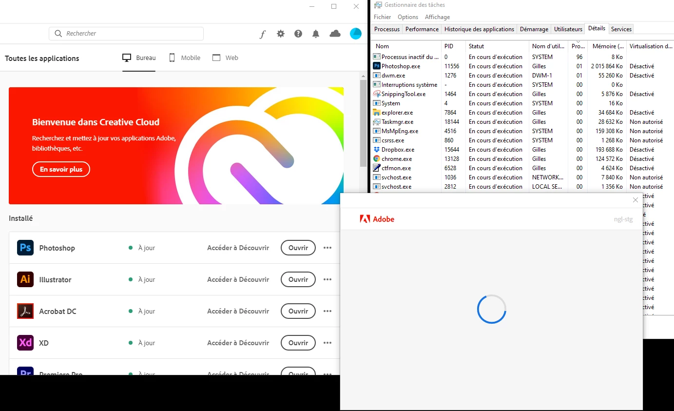
Task: Open the Options menu in Task Manager
Action: click(x=408, y=17)
